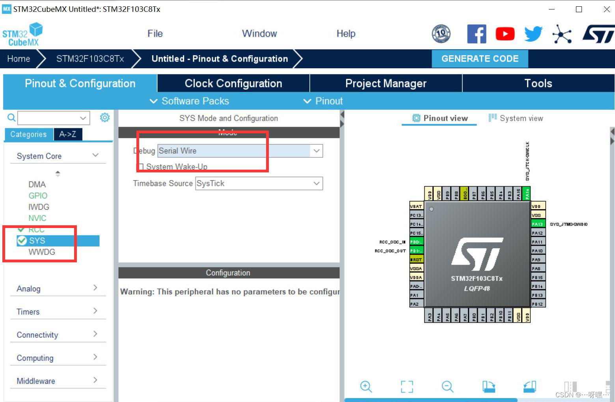Click the STM32F103C8Tx breadcrumb
The height and width of the screenshot is (402, 615).
[90, 59]
